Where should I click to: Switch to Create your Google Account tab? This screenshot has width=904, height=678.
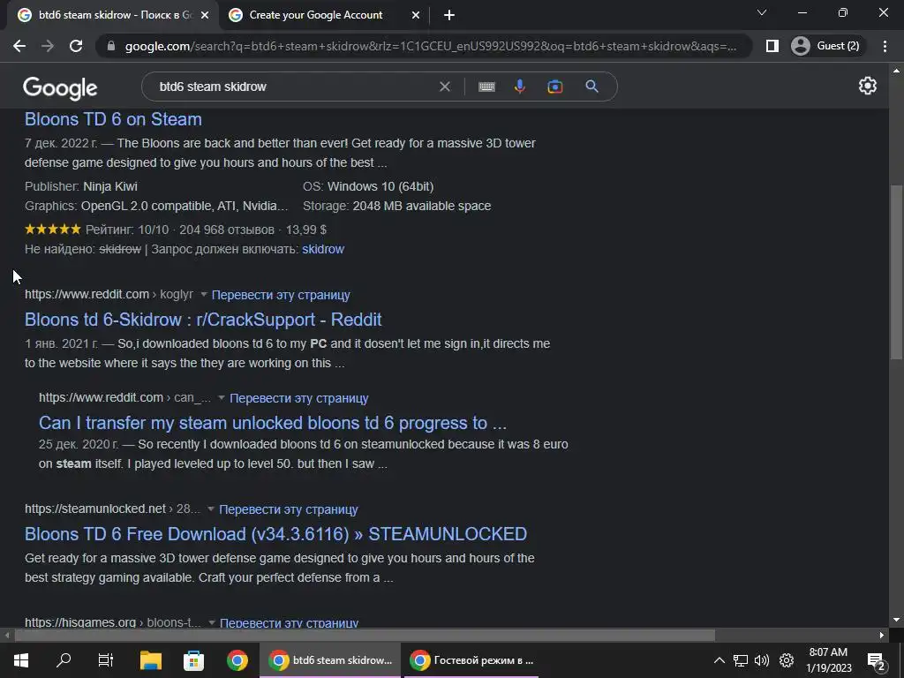[x=316, y=15]
